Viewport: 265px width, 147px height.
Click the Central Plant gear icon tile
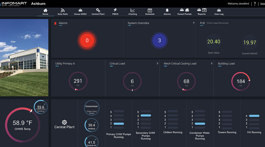(x=64, y=122)
